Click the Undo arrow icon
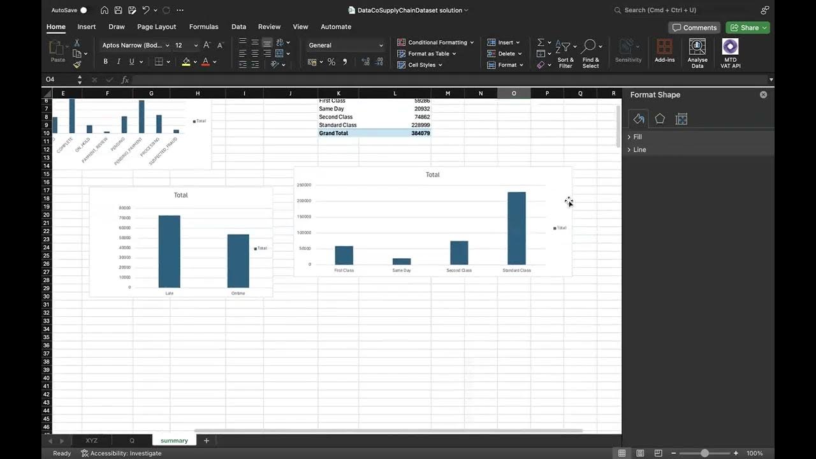 point(146,10)
